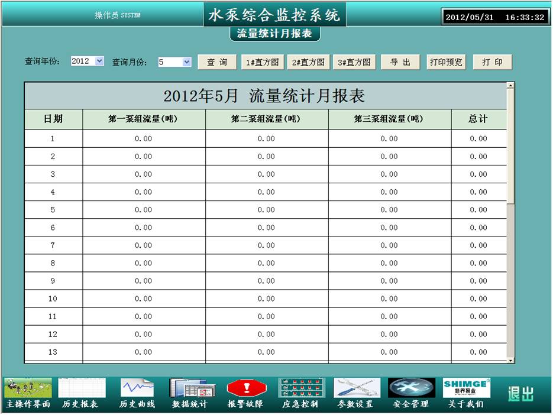Image resolution: width=553 pixels, height=415 pixels.
Task: Click the 导出 export button
Action: [400, 62]
